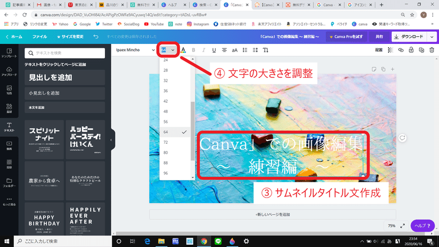Change text alignment
The image size is (439, 247).
[224, 50]
